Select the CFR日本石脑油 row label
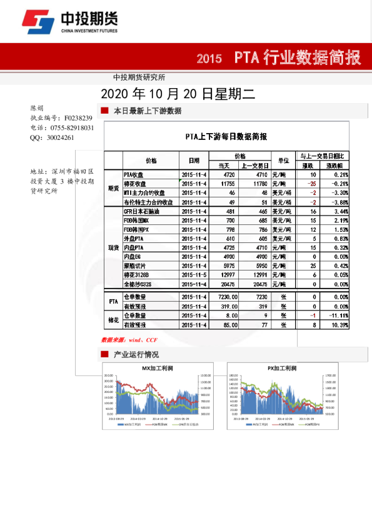The image size is (372, 526). click(141, 211)
